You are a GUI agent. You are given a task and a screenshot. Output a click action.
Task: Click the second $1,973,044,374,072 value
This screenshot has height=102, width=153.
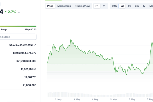[x=24, y=53]
